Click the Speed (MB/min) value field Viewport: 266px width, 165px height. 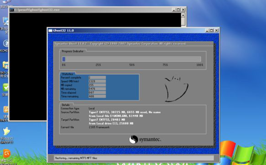97,81
